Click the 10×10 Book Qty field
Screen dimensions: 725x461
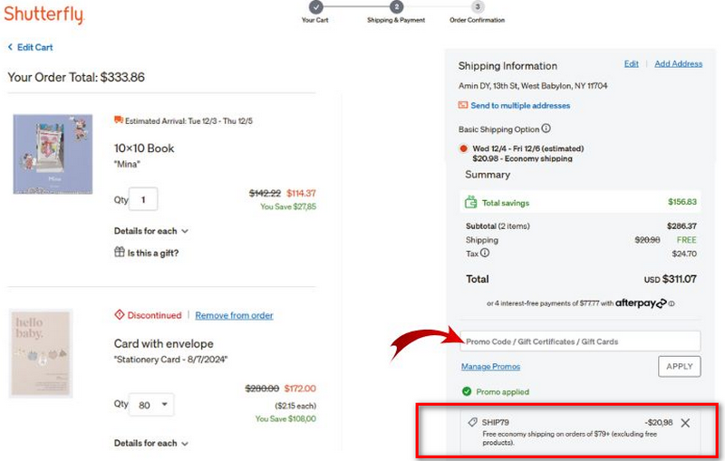(143, 199)
